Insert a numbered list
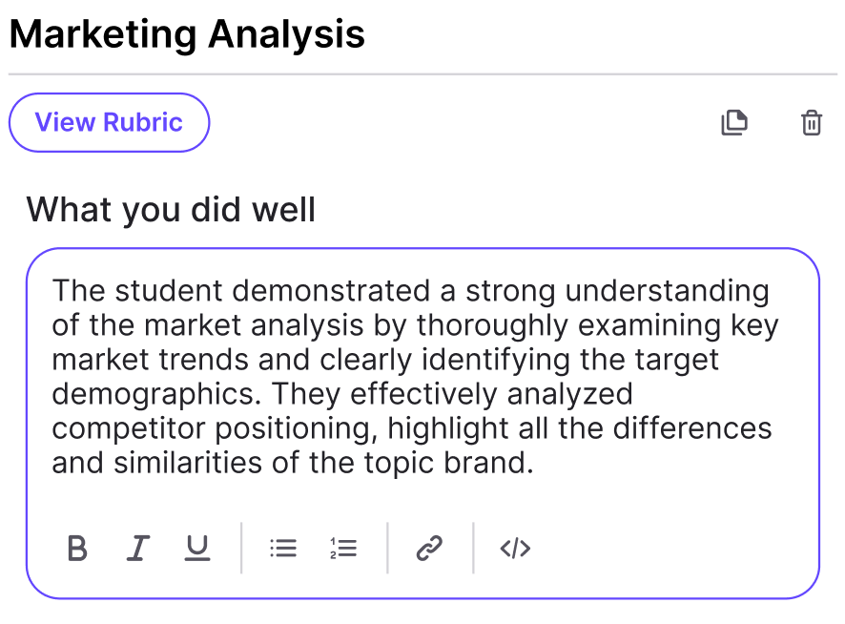Screen dimensions: 845x624 point(343,549)
